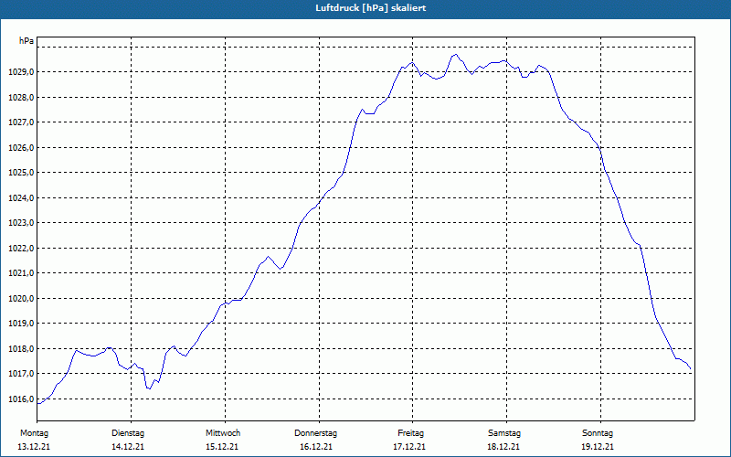Click the 1021,0 y-axis label

point(21,273)
